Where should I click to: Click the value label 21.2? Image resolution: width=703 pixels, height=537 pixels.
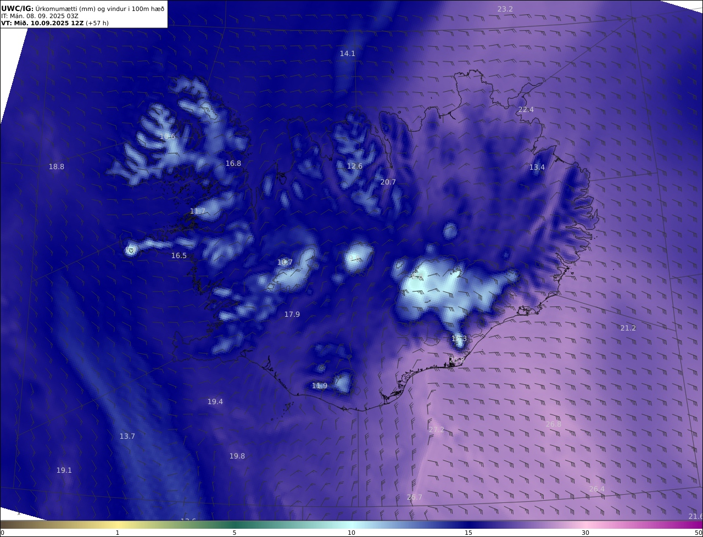pyautogui.click(x=628, y=328)
